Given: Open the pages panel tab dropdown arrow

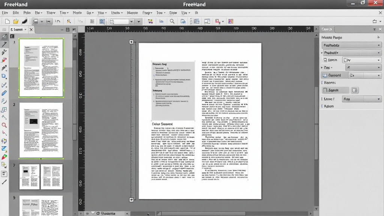Looking at the screenshot, I should (25, 29).
